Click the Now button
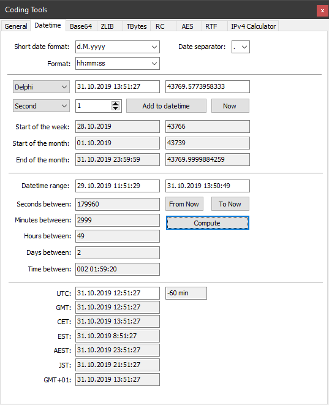329x405 pixels. coord(230,106)
